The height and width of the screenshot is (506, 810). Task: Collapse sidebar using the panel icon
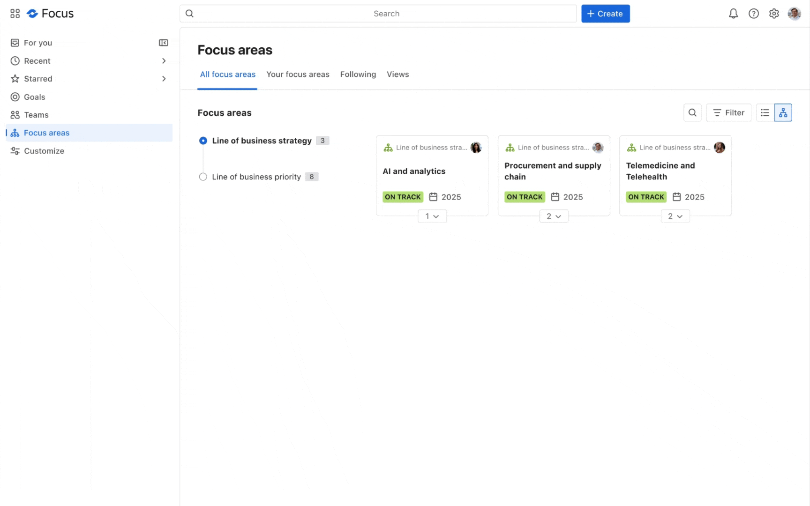[163, 43]
